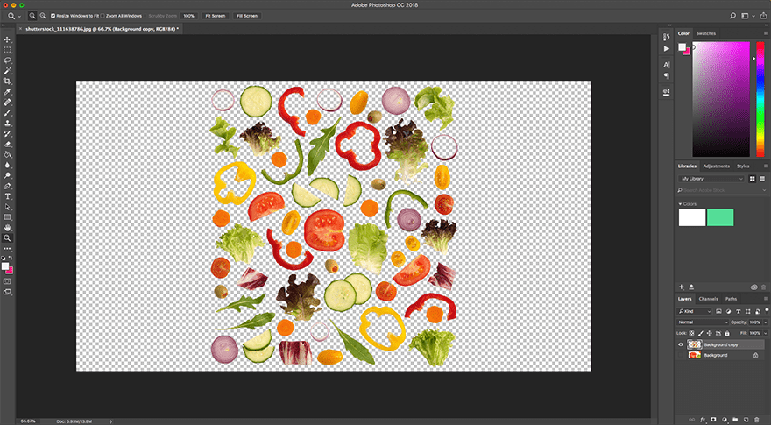
Task: Click the Fit Screen button
Action: click(215, 16)
